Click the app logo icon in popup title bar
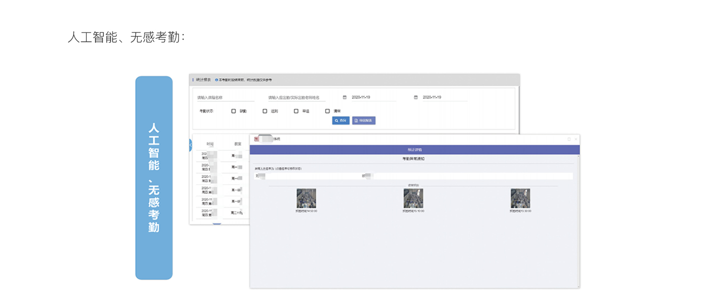Screen dimensions: 710x300 256,139
